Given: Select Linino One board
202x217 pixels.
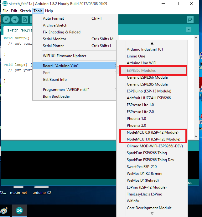Looking at the screenshot, I should click(x=152, y=56).
